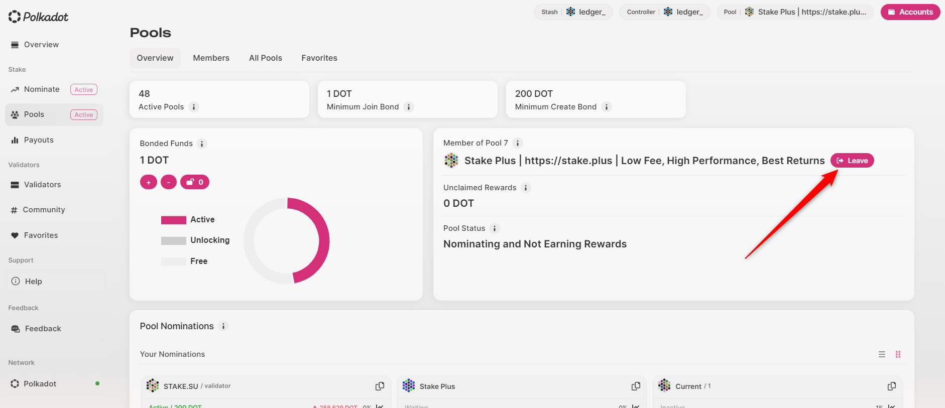Switch to the Favorites tab

pos(319,58)
